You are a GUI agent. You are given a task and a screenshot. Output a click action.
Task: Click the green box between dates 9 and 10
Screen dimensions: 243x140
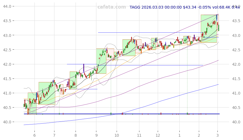click(x=101, y=61)
